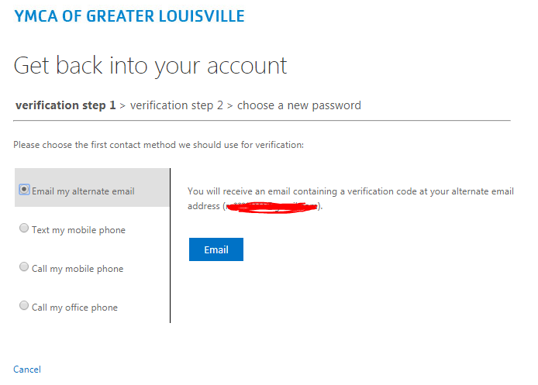Image resolution: width=538 pixels, height=385 pixels.
Task: Choose the "Text my mobile phone" radio button
Action: pos(24,229)
